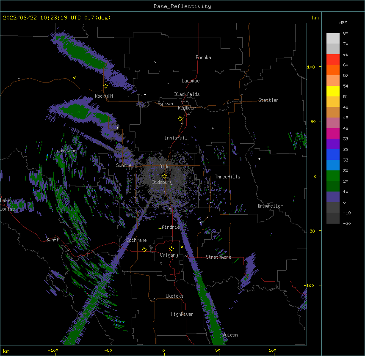Click the white plus marker north of Drumheller

pos(259,159)
